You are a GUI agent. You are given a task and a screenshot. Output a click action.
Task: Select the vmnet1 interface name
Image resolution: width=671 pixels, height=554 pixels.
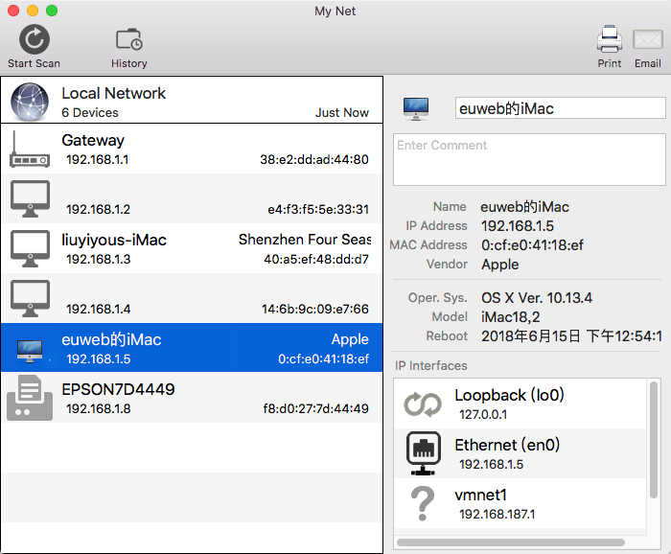(480, 495)
